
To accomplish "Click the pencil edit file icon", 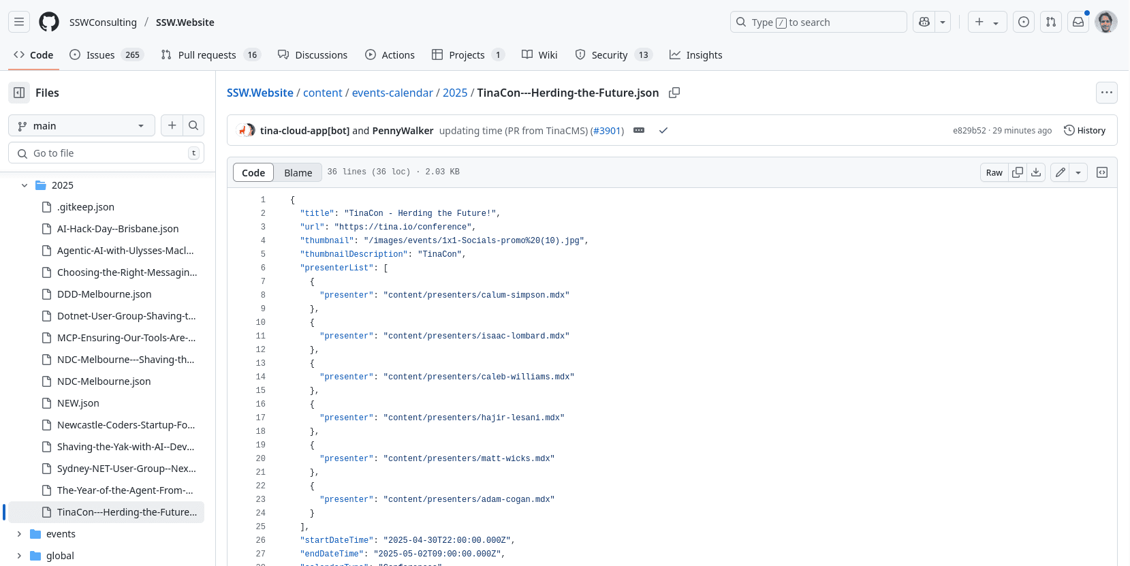I will (1060, 172).
